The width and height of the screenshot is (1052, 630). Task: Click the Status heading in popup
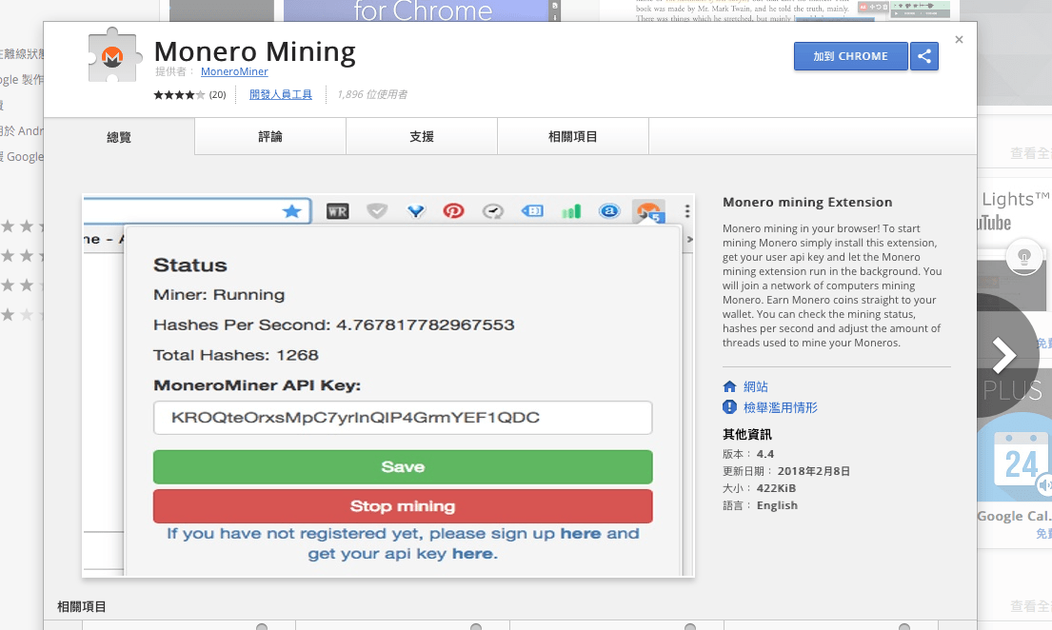click(x=190, y=265)
